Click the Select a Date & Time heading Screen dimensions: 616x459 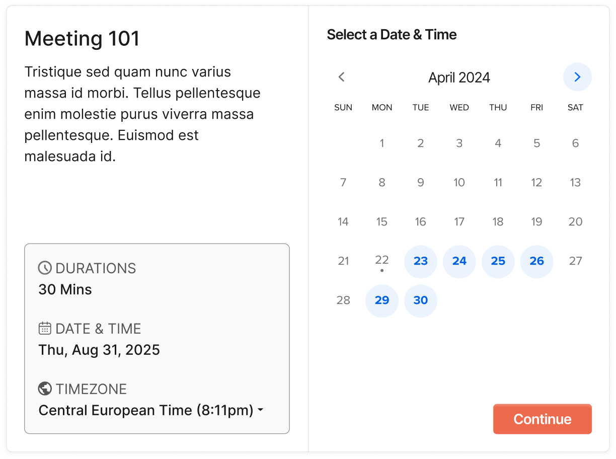point(392,35)
